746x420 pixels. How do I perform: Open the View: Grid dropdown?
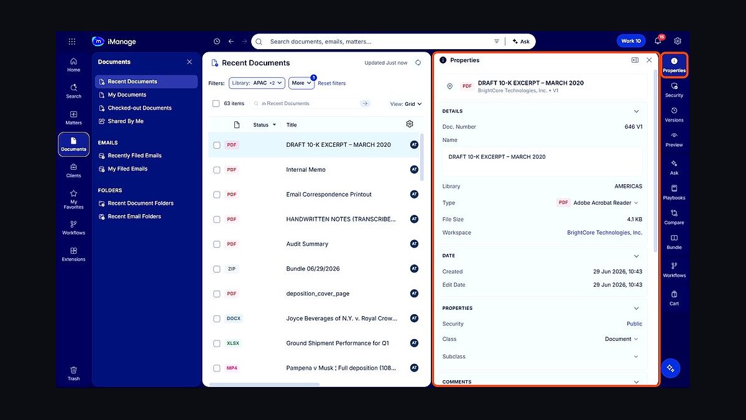pyautogui.click(x=406, y=104)
